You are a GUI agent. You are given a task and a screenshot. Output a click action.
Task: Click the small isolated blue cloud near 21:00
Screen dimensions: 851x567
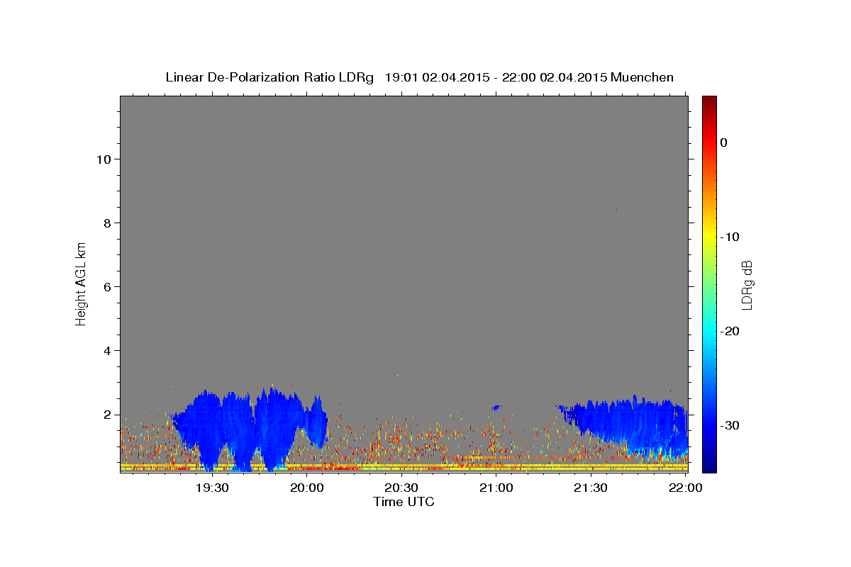[x=496, y=408]
